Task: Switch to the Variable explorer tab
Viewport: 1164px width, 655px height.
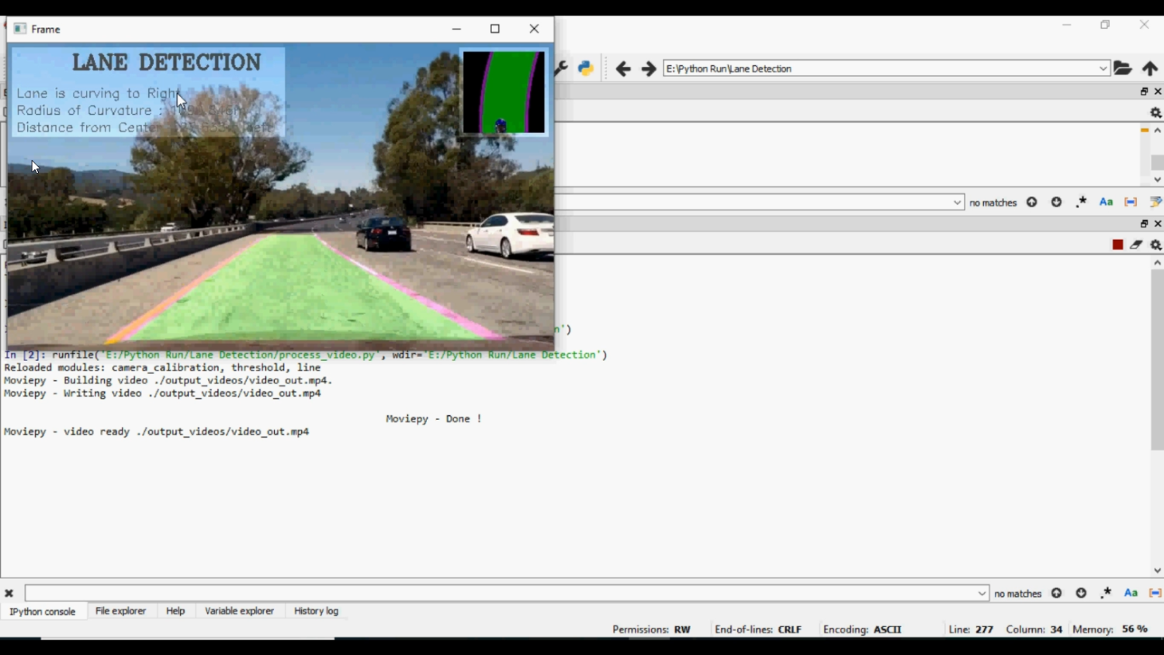Action: coord(239,611)
